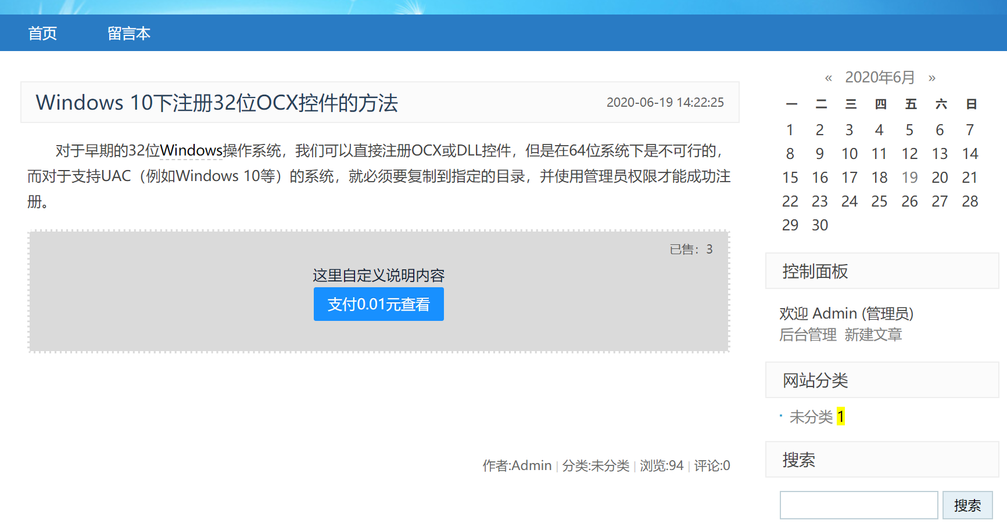Open the 留言本 navigation item
Image resolution: width=1007 pixels, height=524 pixels.
pos(129,34)
